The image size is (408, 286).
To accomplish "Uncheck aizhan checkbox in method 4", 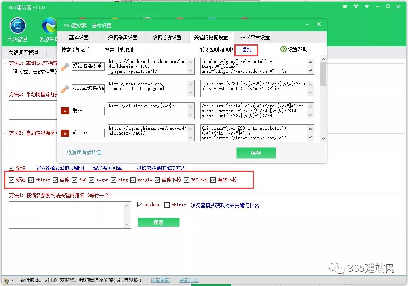I will (x=140, y=205).
